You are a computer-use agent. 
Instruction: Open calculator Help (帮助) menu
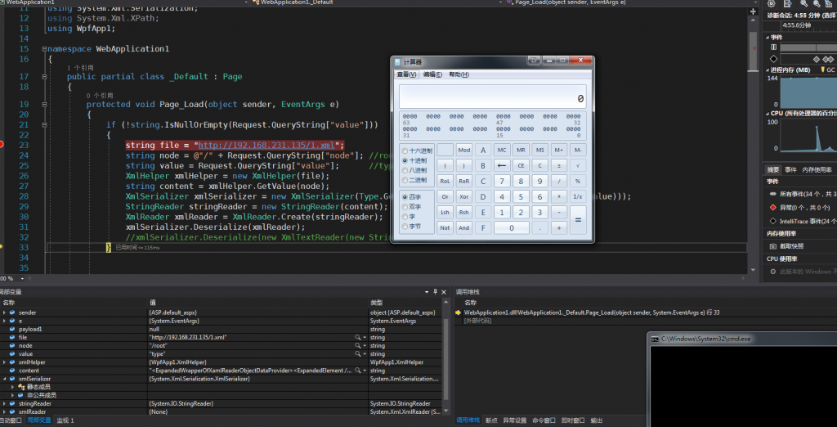click(459, 74)
